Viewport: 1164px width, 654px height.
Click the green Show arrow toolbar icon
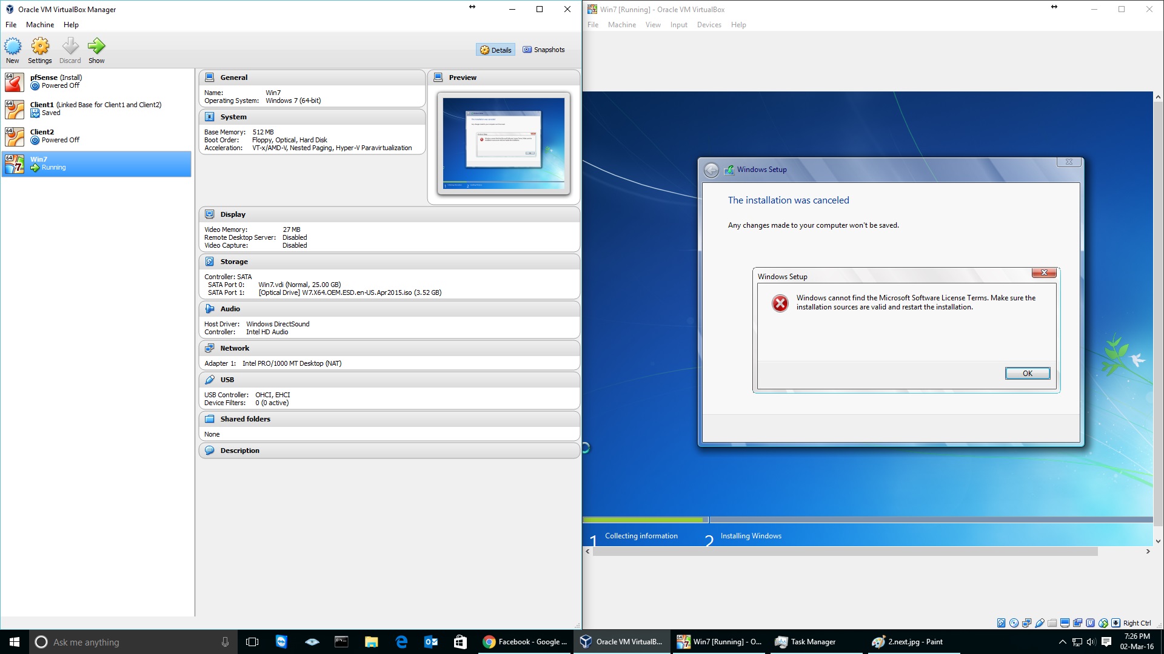coord(96,47)
